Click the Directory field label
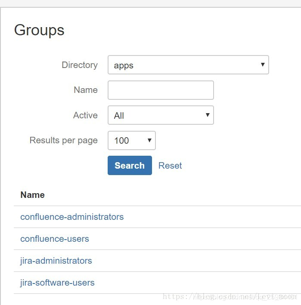Image resolution: width=301 pixels, height=305 pixels. pyautogui.click(x=80, y=65)
